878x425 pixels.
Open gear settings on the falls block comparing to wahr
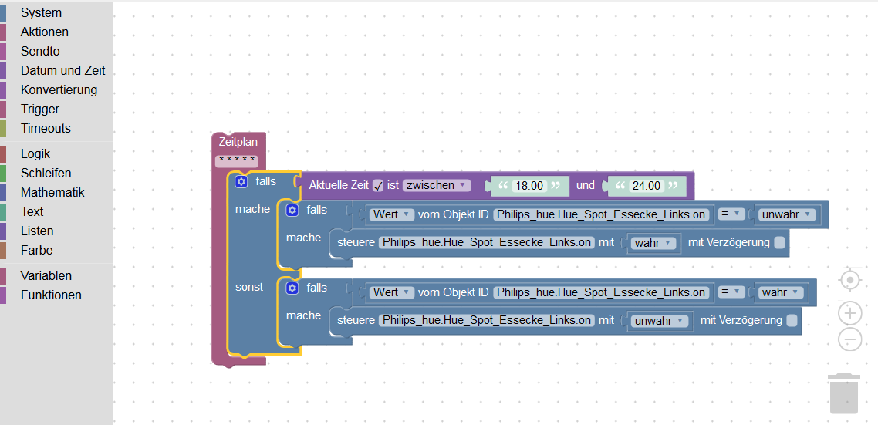[x=292, y=288]
